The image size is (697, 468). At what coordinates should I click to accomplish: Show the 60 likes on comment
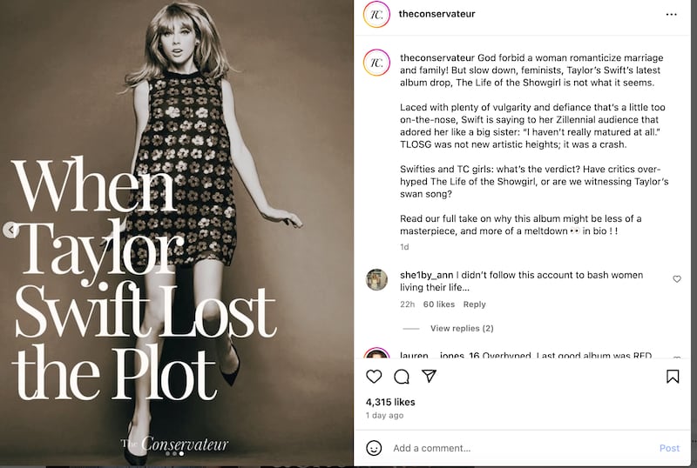pos(439,304)
